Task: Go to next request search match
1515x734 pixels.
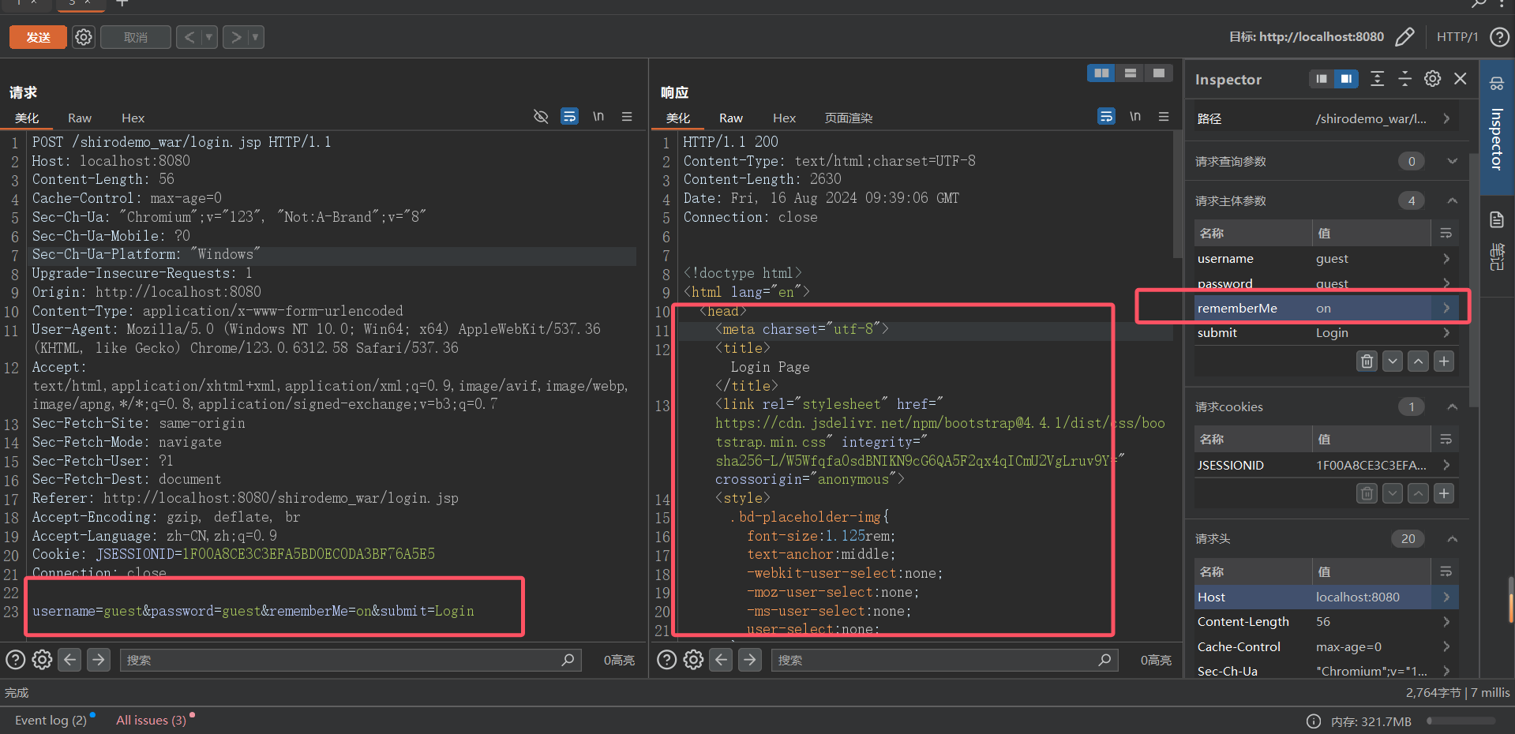Action: [99, 660]
